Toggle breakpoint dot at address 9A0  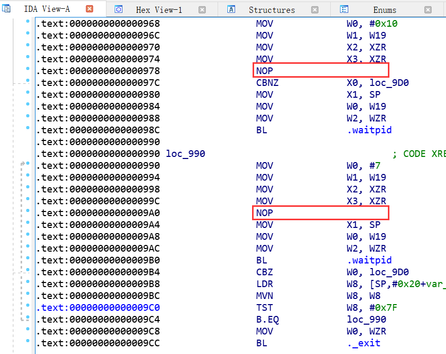click(x=28, y=210)
